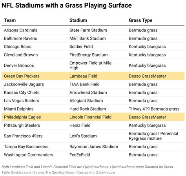Open the Created with Datawrapper link
Screen dimensions: 186x176
coord(96,172)
